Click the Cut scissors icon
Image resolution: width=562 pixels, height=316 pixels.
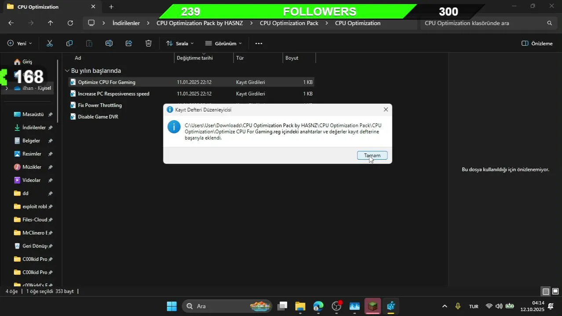pos(50,43)
